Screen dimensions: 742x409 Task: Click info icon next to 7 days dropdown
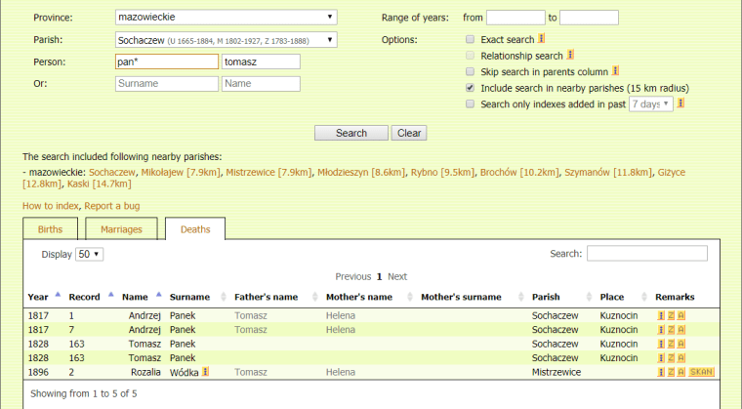(680, 102)
